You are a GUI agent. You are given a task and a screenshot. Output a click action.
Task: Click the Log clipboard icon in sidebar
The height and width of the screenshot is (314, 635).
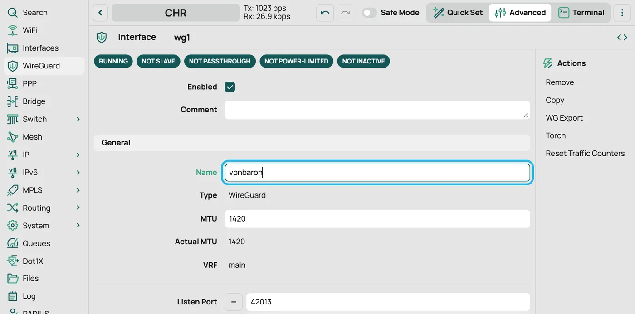tap(13, 296)
